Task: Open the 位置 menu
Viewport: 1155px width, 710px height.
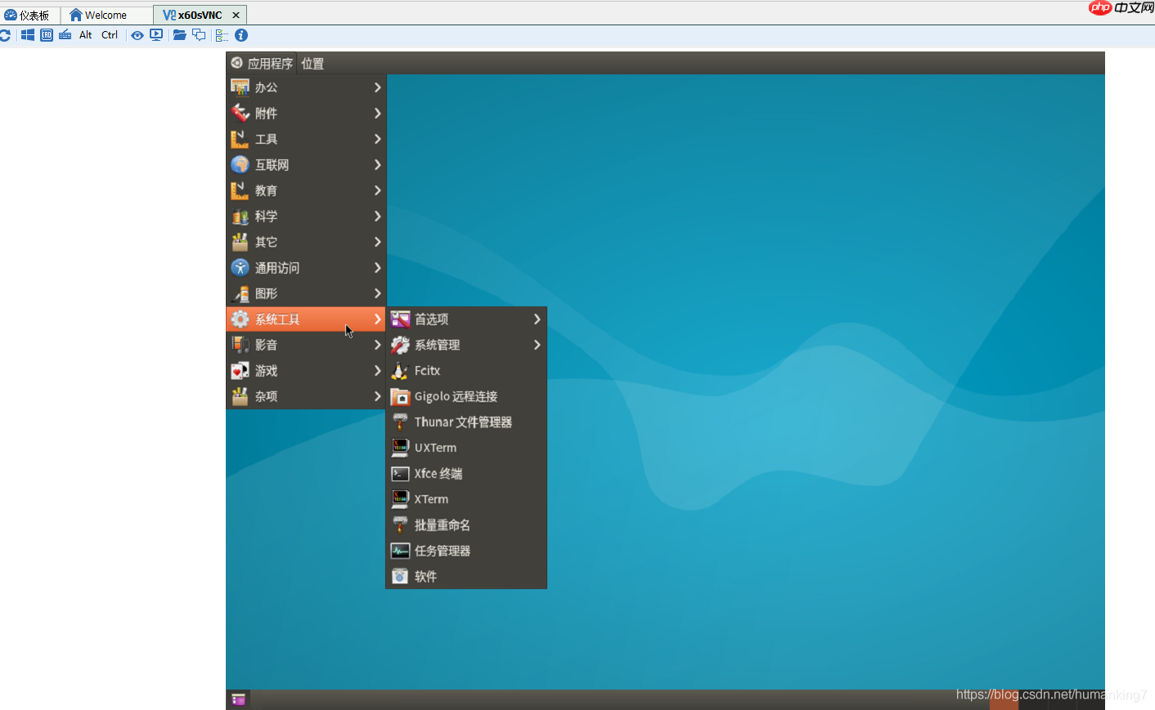Action: (x=312, y=62)
